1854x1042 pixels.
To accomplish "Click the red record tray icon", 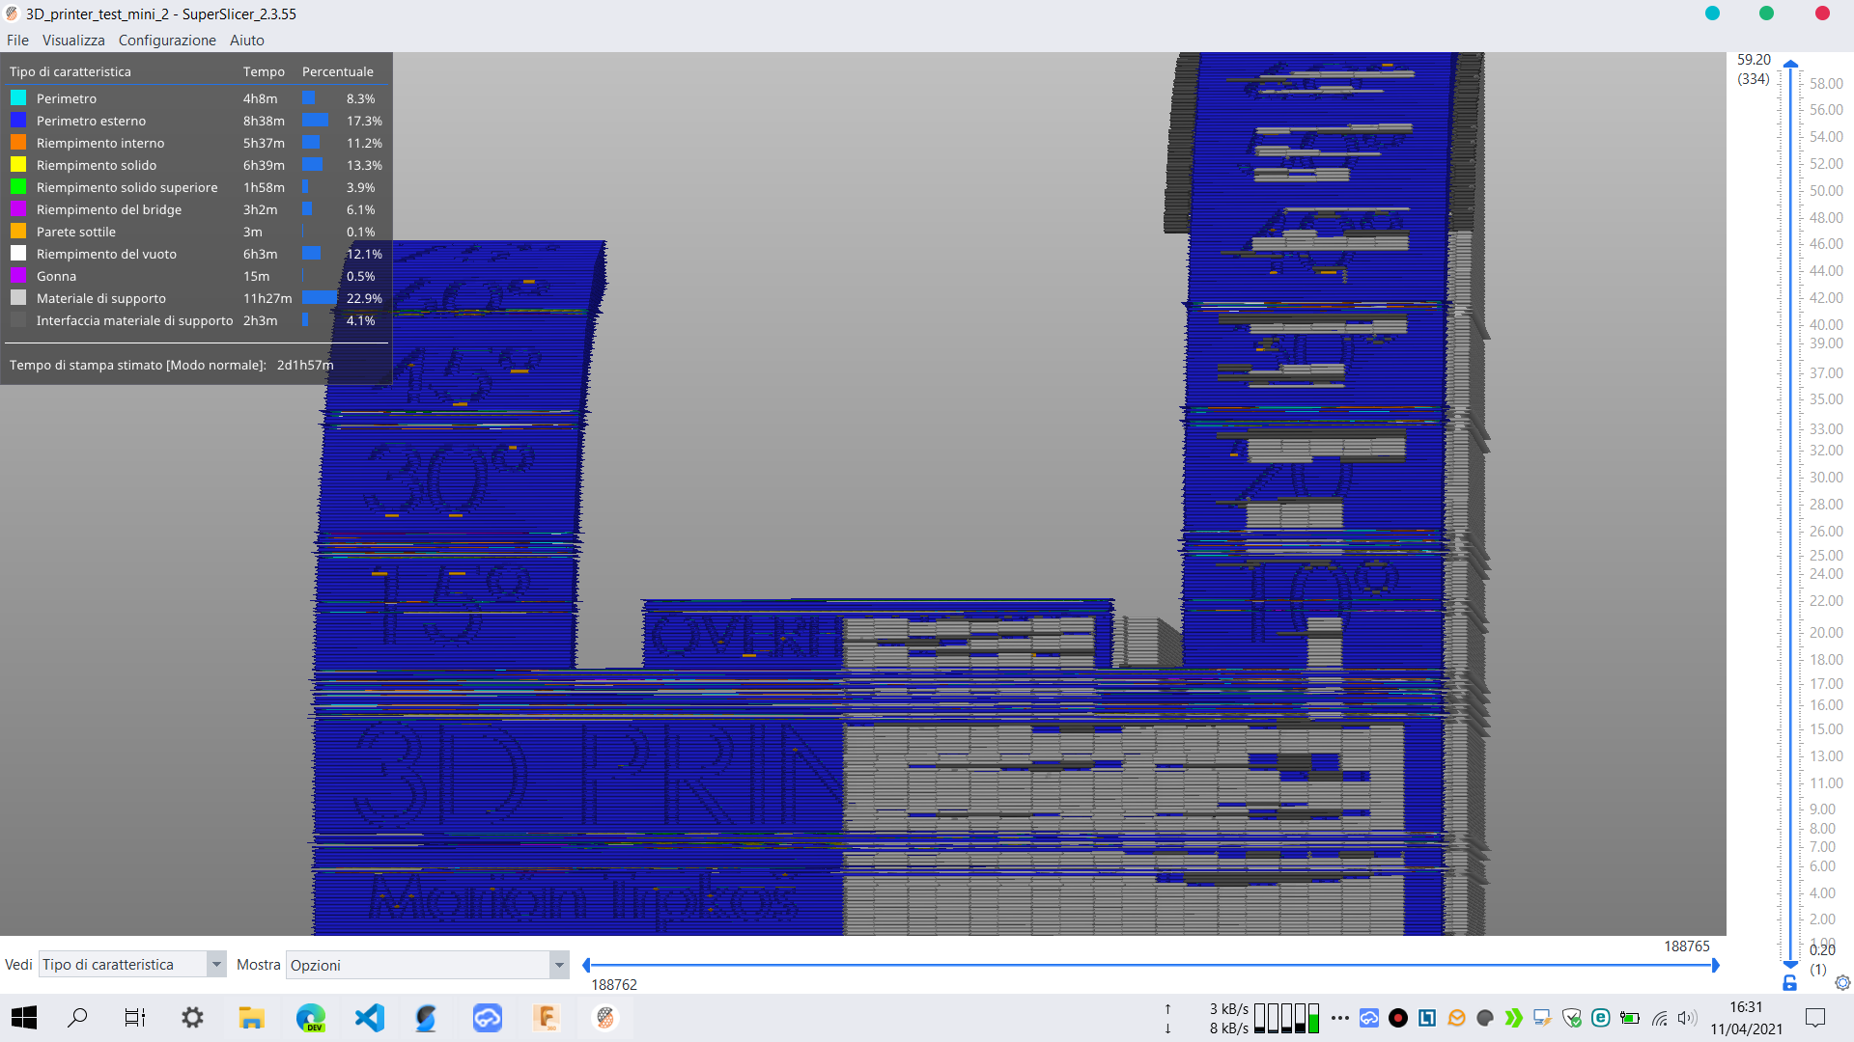I will point(1397,1018).
